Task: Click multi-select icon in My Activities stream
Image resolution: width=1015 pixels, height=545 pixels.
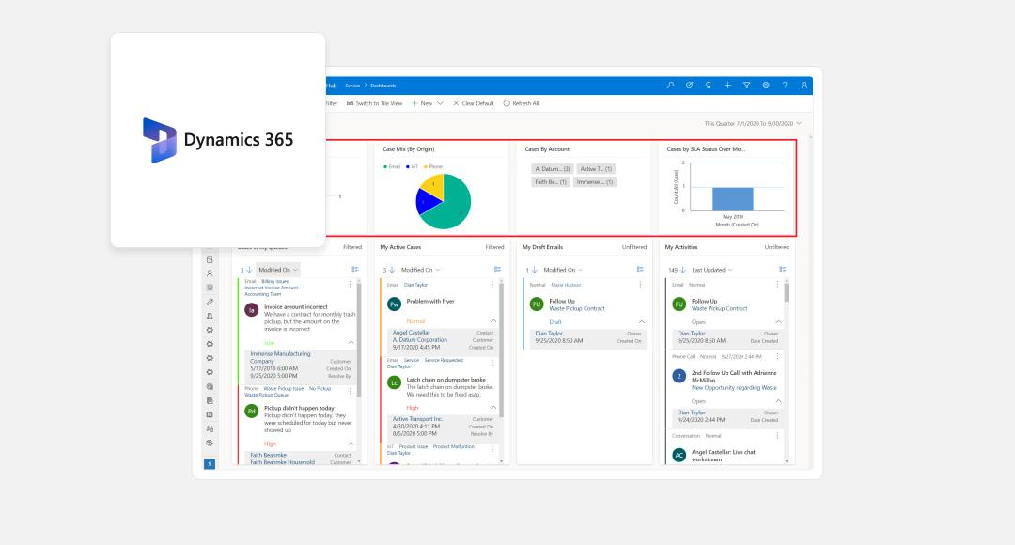Action: [782, 270]
